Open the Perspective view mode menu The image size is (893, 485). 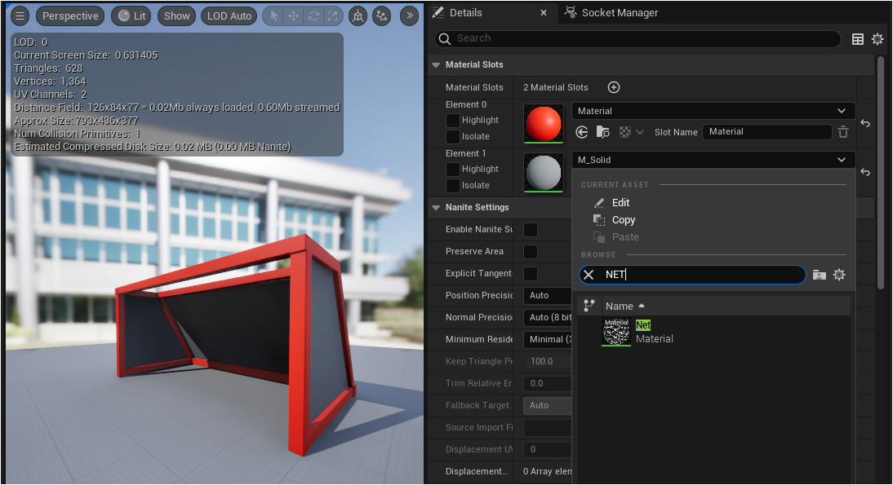[x=71, y=16]
